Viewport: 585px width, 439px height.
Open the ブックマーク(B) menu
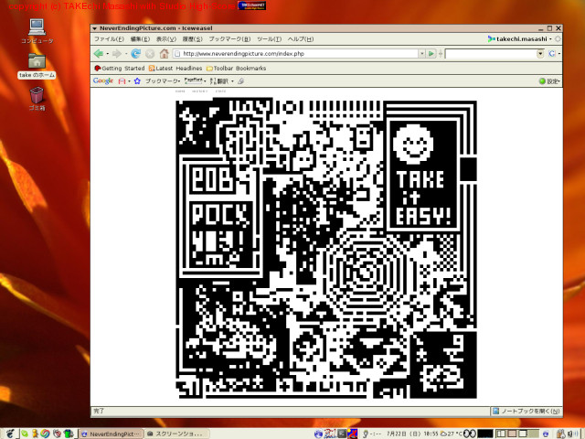230,39
